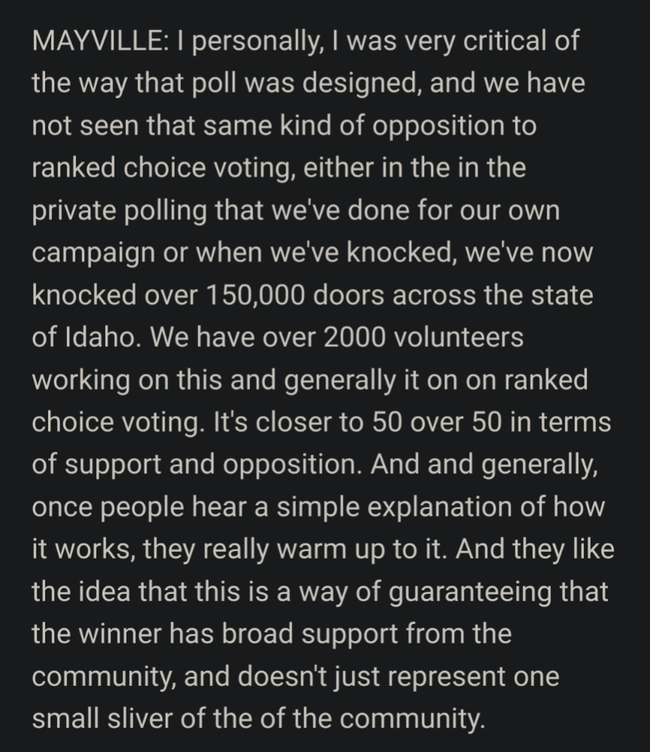Click the word critical in first line
Screen dimensions: 650x752
pyautogui.click(x=505, y=41)
